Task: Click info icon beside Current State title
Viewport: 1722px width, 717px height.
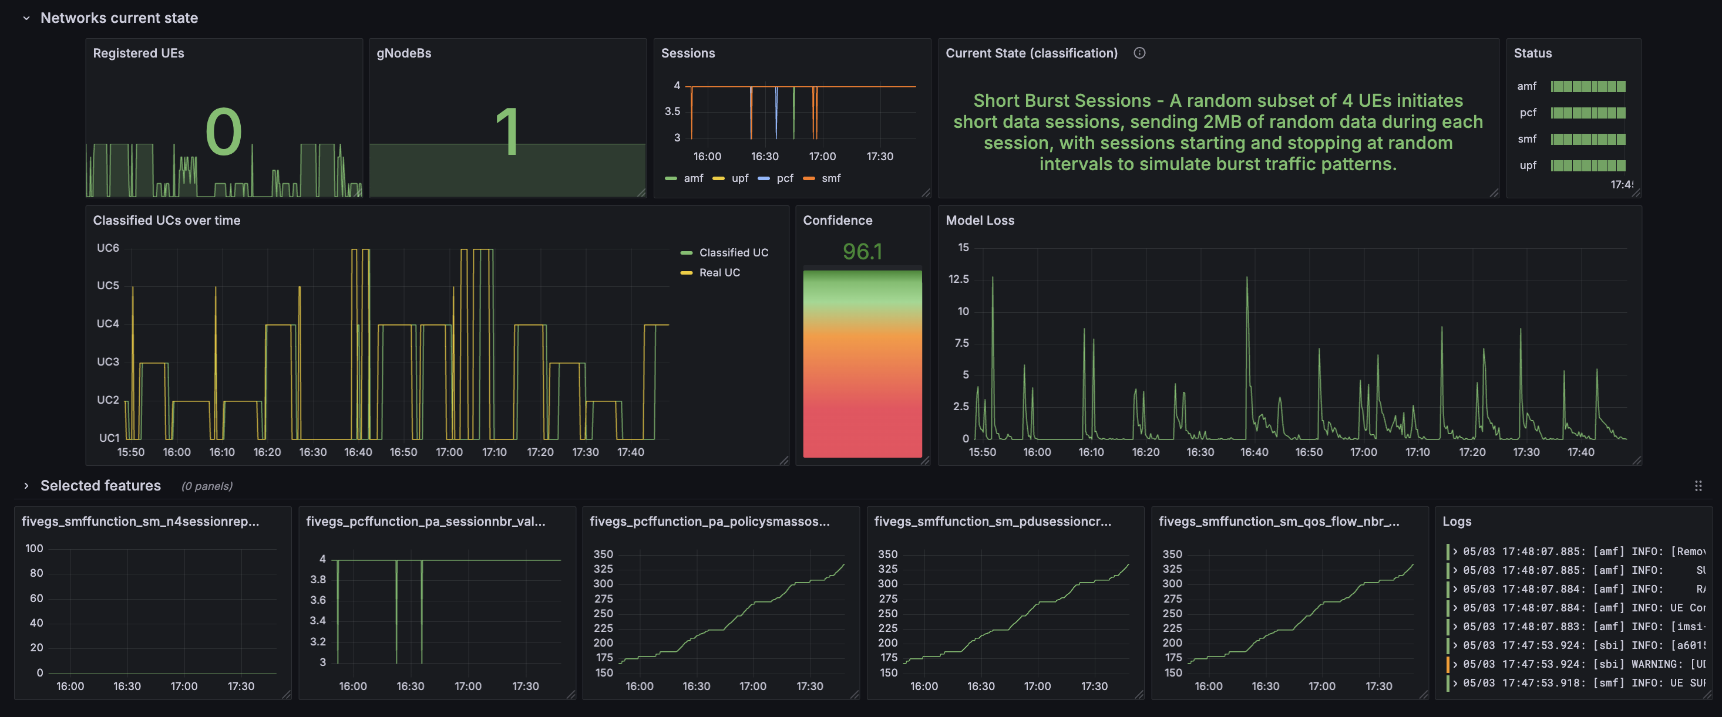Action: click(1139, 53)
